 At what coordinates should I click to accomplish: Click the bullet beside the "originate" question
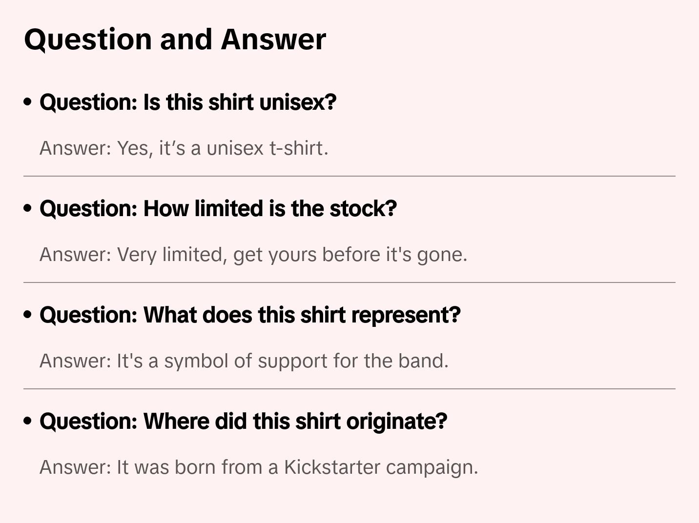pos(28,421)
